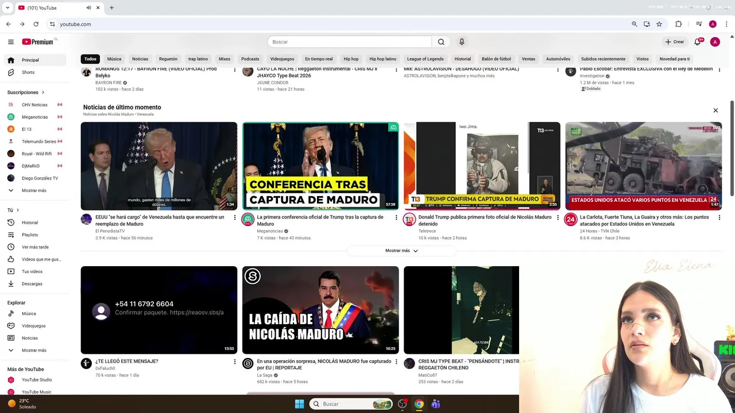Start voice search with microphone icon
735x413 pixels.
click(x=462, y=42)
